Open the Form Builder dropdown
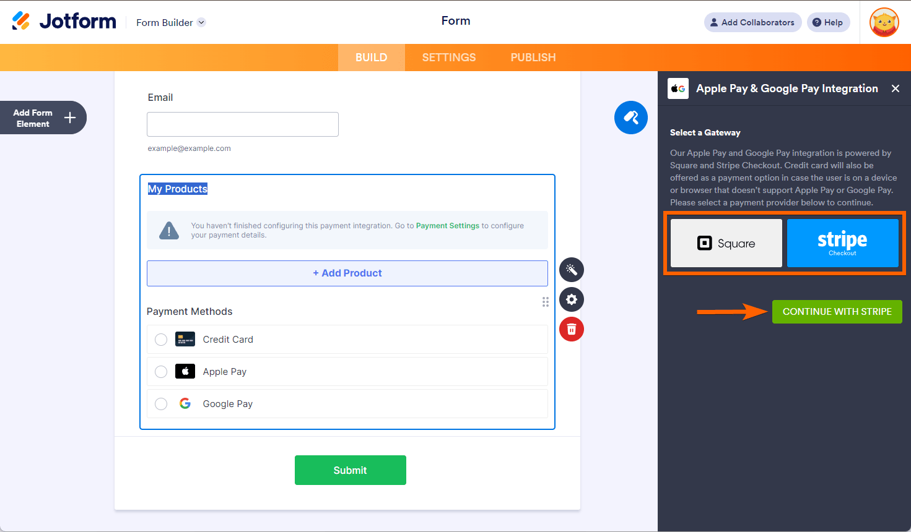The image size is (911, 532). coord(171,22)
